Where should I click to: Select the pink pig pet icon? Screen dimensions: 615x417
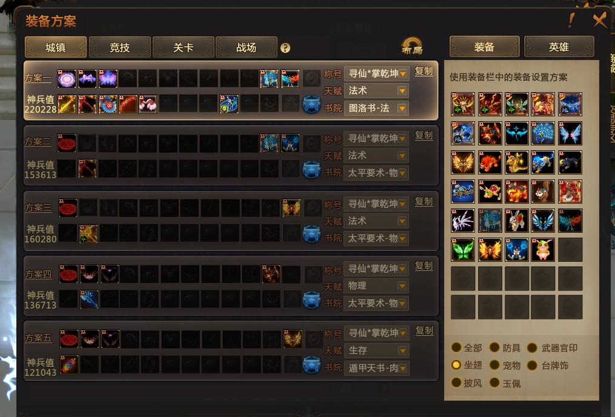(543, 250)
